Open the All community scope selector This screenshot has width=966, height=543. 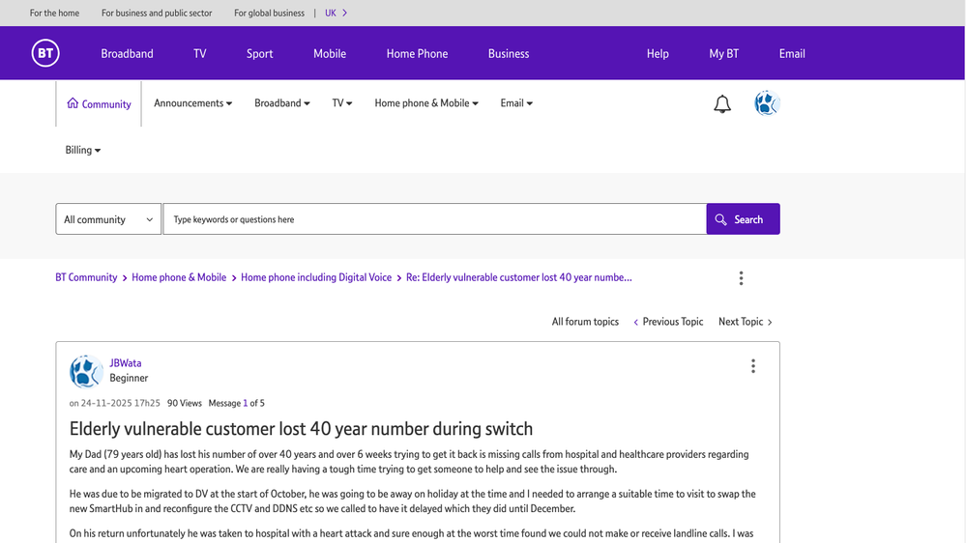coord(108,219)
